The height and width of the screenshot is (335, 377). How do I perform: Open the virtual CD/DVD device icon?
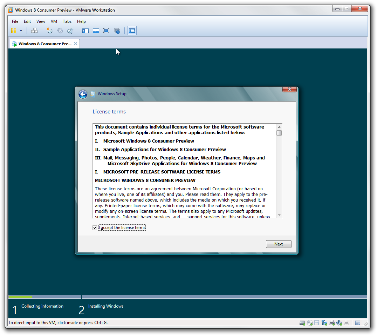[x=310, y=322]
